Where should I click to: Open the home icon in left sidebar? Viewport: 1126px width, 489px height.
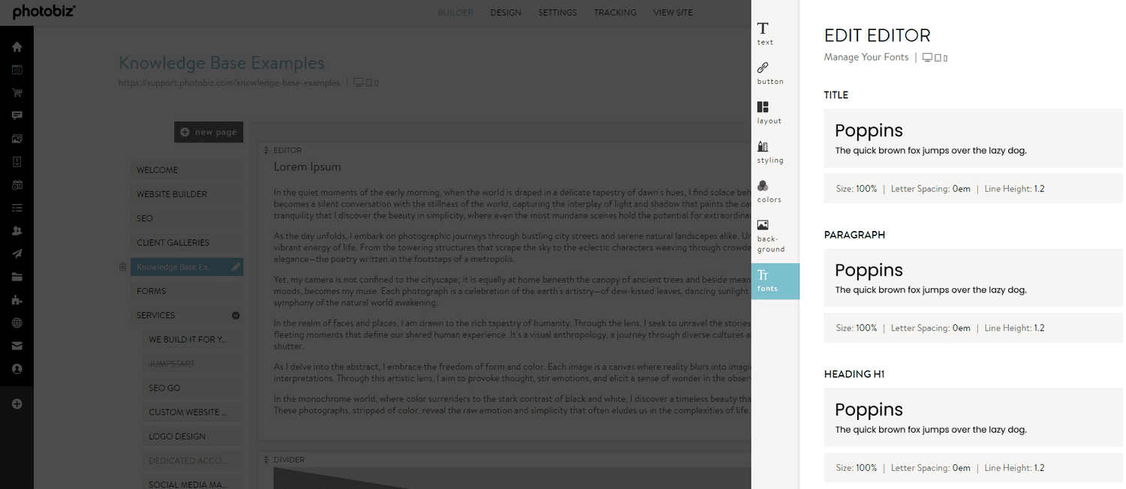(17, 46)
